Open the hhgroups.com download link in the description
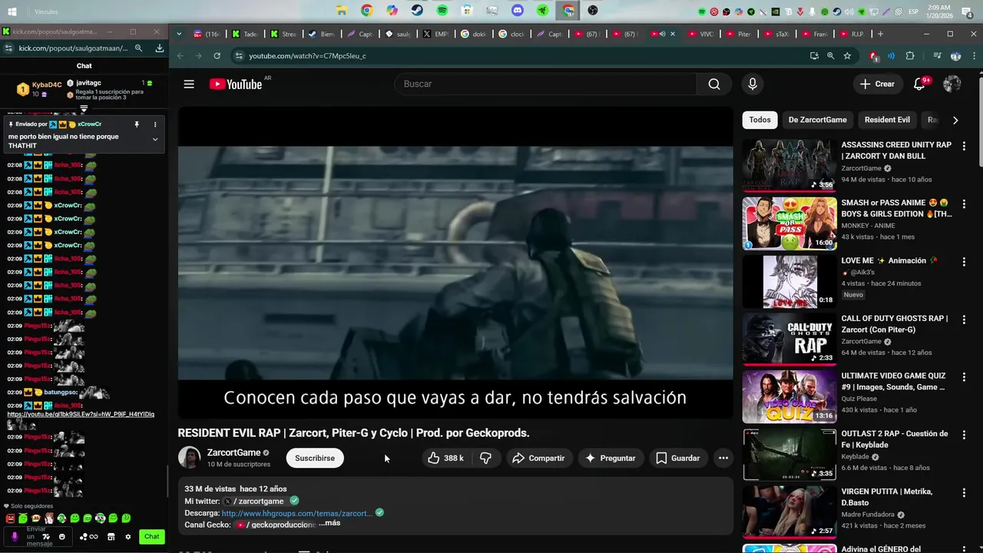Image resolution: width=983 pixels, height=553 pixels. click(297, 513)
